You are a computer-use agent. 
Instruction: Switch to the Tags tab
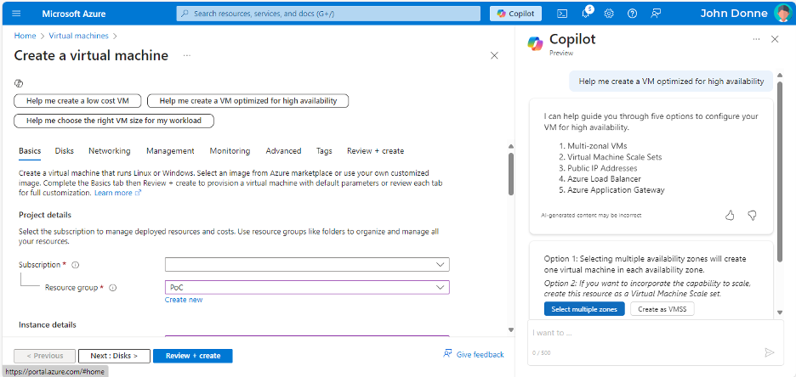pyautogui.click(x=324, y=151)
